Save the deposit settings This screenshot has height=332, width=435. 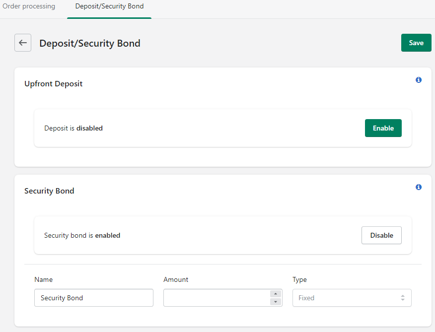416,43
